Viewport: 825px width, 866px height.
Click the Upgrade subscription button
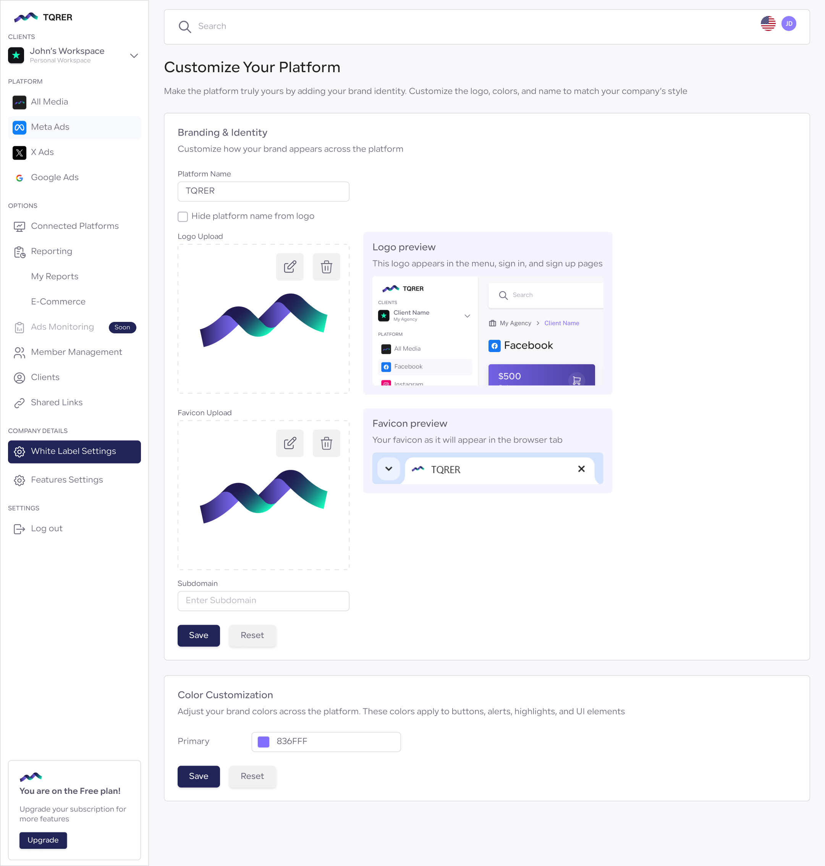(43, 840)
